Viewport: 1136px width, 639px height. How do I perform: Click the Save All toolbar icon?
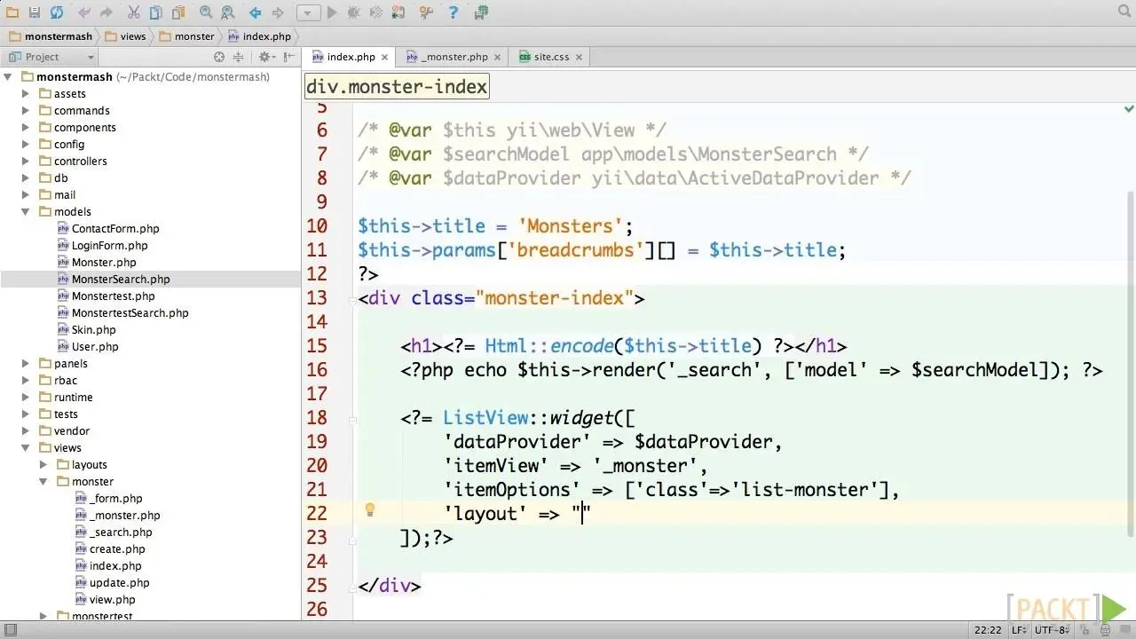[x=35, y=12]
